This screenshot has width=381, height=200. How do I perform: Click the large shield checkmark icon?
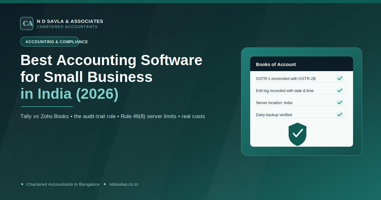coord(297,134)
